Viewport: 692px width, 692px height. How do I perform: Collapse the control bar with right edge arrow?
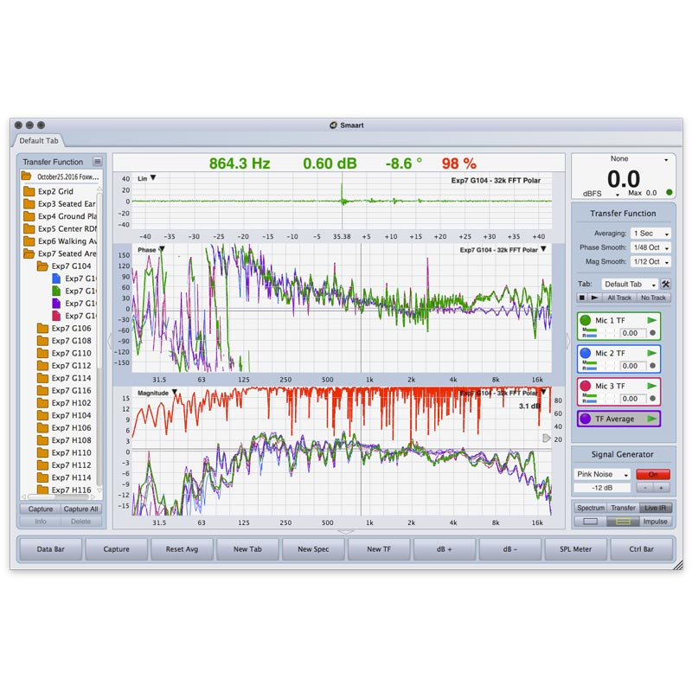568,340
